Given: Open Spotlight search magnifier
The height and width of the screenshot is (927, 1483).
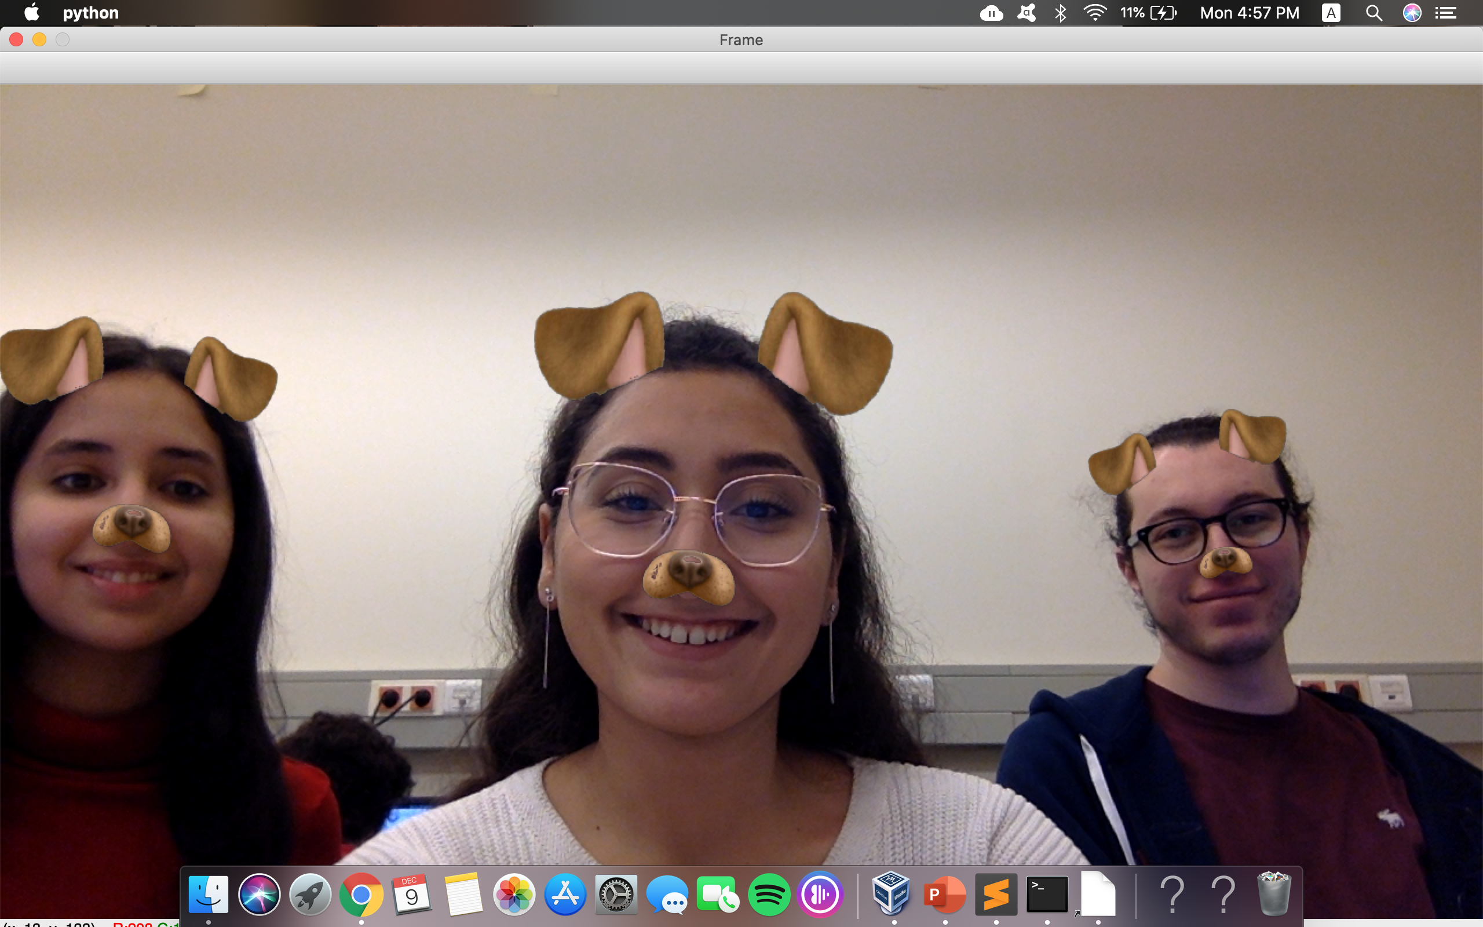Looking at the screenshot, I should tap(1374, 13).
